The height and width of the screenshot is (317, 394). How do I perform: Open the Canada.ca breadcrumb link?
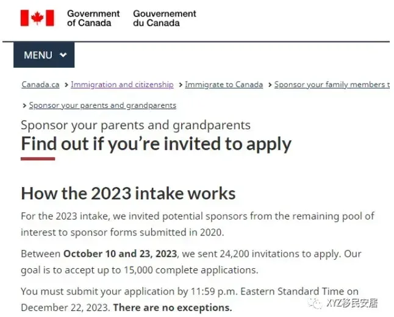(x=40, y=85)
